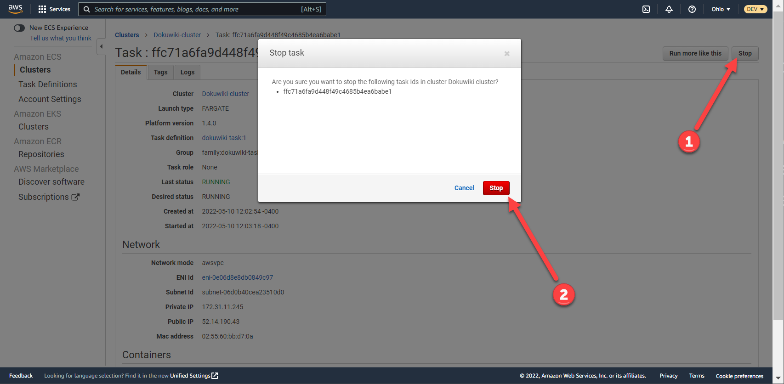Click the Created at timestamp value
Image resolution: width=784 pixels, height=384 pixels.
coord(240,211)
